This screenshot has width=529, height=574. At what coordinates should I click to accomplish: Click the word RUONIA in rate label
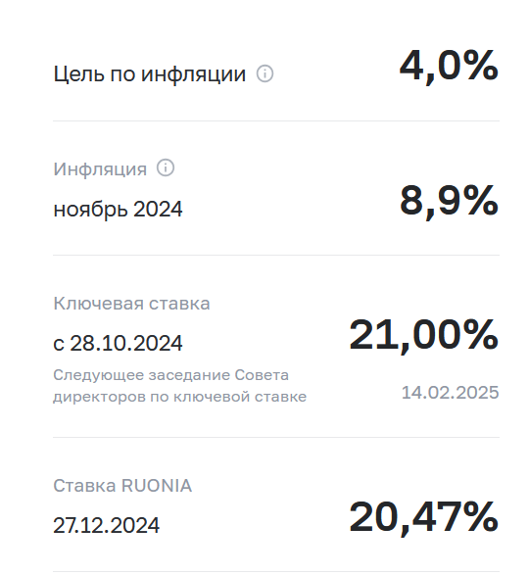coord(157,486)
